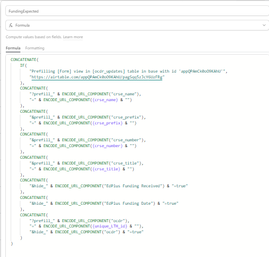The width and height of the screenshot is (269, 257).
Task: Open the Formula field type dropdown
Action: pyautogui.click(x=137, y=25)
